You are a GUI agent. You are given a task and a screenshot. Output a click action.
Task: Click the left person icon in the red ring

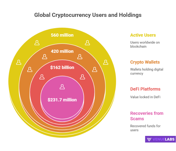[x=42, y=77]
